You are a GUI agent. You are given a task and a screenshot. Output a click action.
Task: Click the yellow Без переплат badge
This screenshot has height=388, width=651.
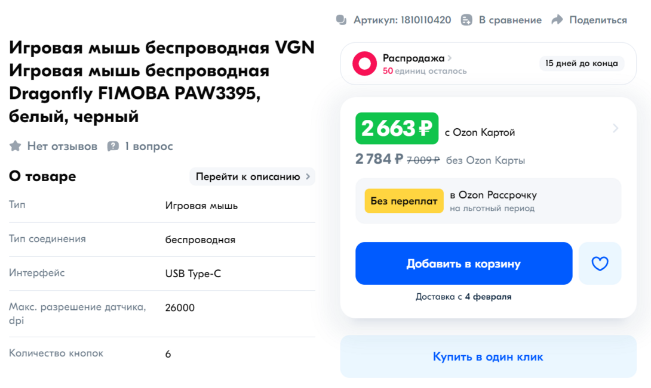point(404,201)
